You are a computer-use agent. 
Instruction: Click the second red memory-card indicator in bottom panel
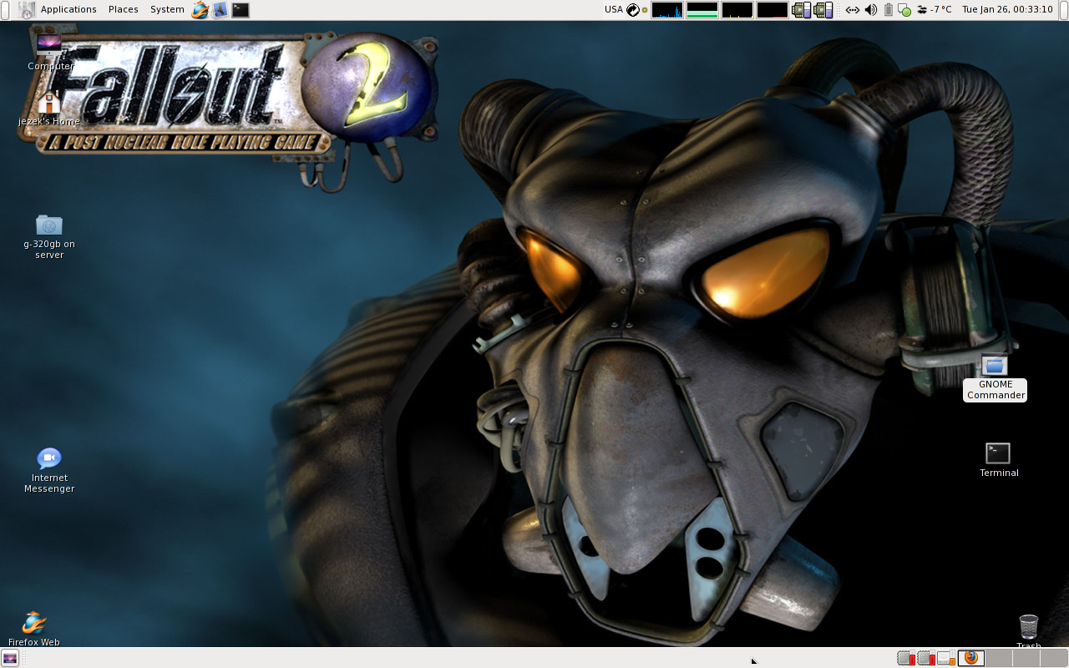[926, 658]
